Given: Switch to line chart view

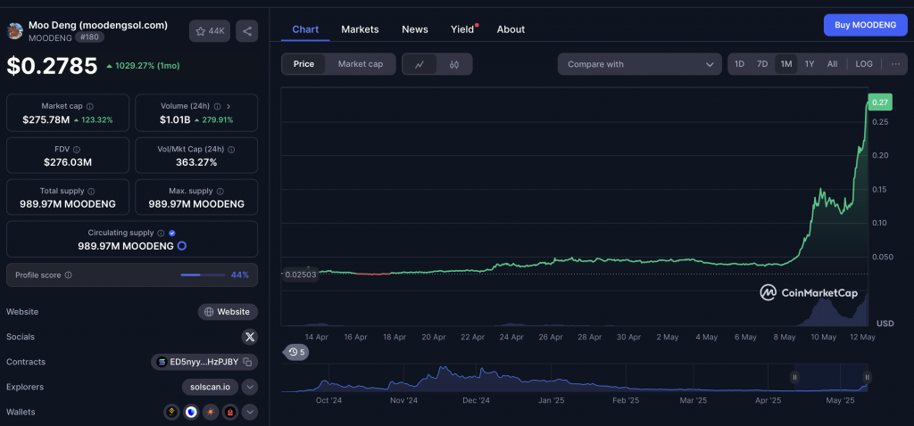Looking at the screenshot, I should tap(420, 64).
